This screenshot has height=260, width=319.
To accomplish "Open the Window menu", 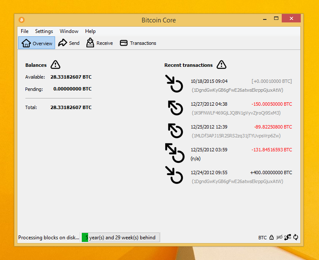I will [69, 31].
